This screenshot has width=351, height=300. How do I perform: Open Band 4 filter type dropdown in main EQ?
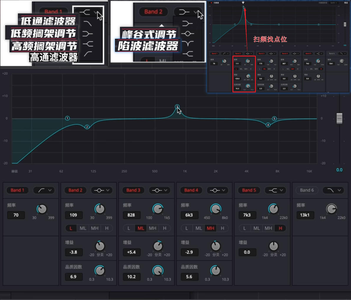(218, 190)
